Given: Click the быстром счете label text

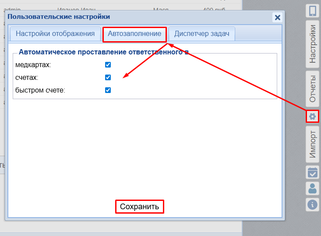Looking at the screenshot, I should pos(40,90).
